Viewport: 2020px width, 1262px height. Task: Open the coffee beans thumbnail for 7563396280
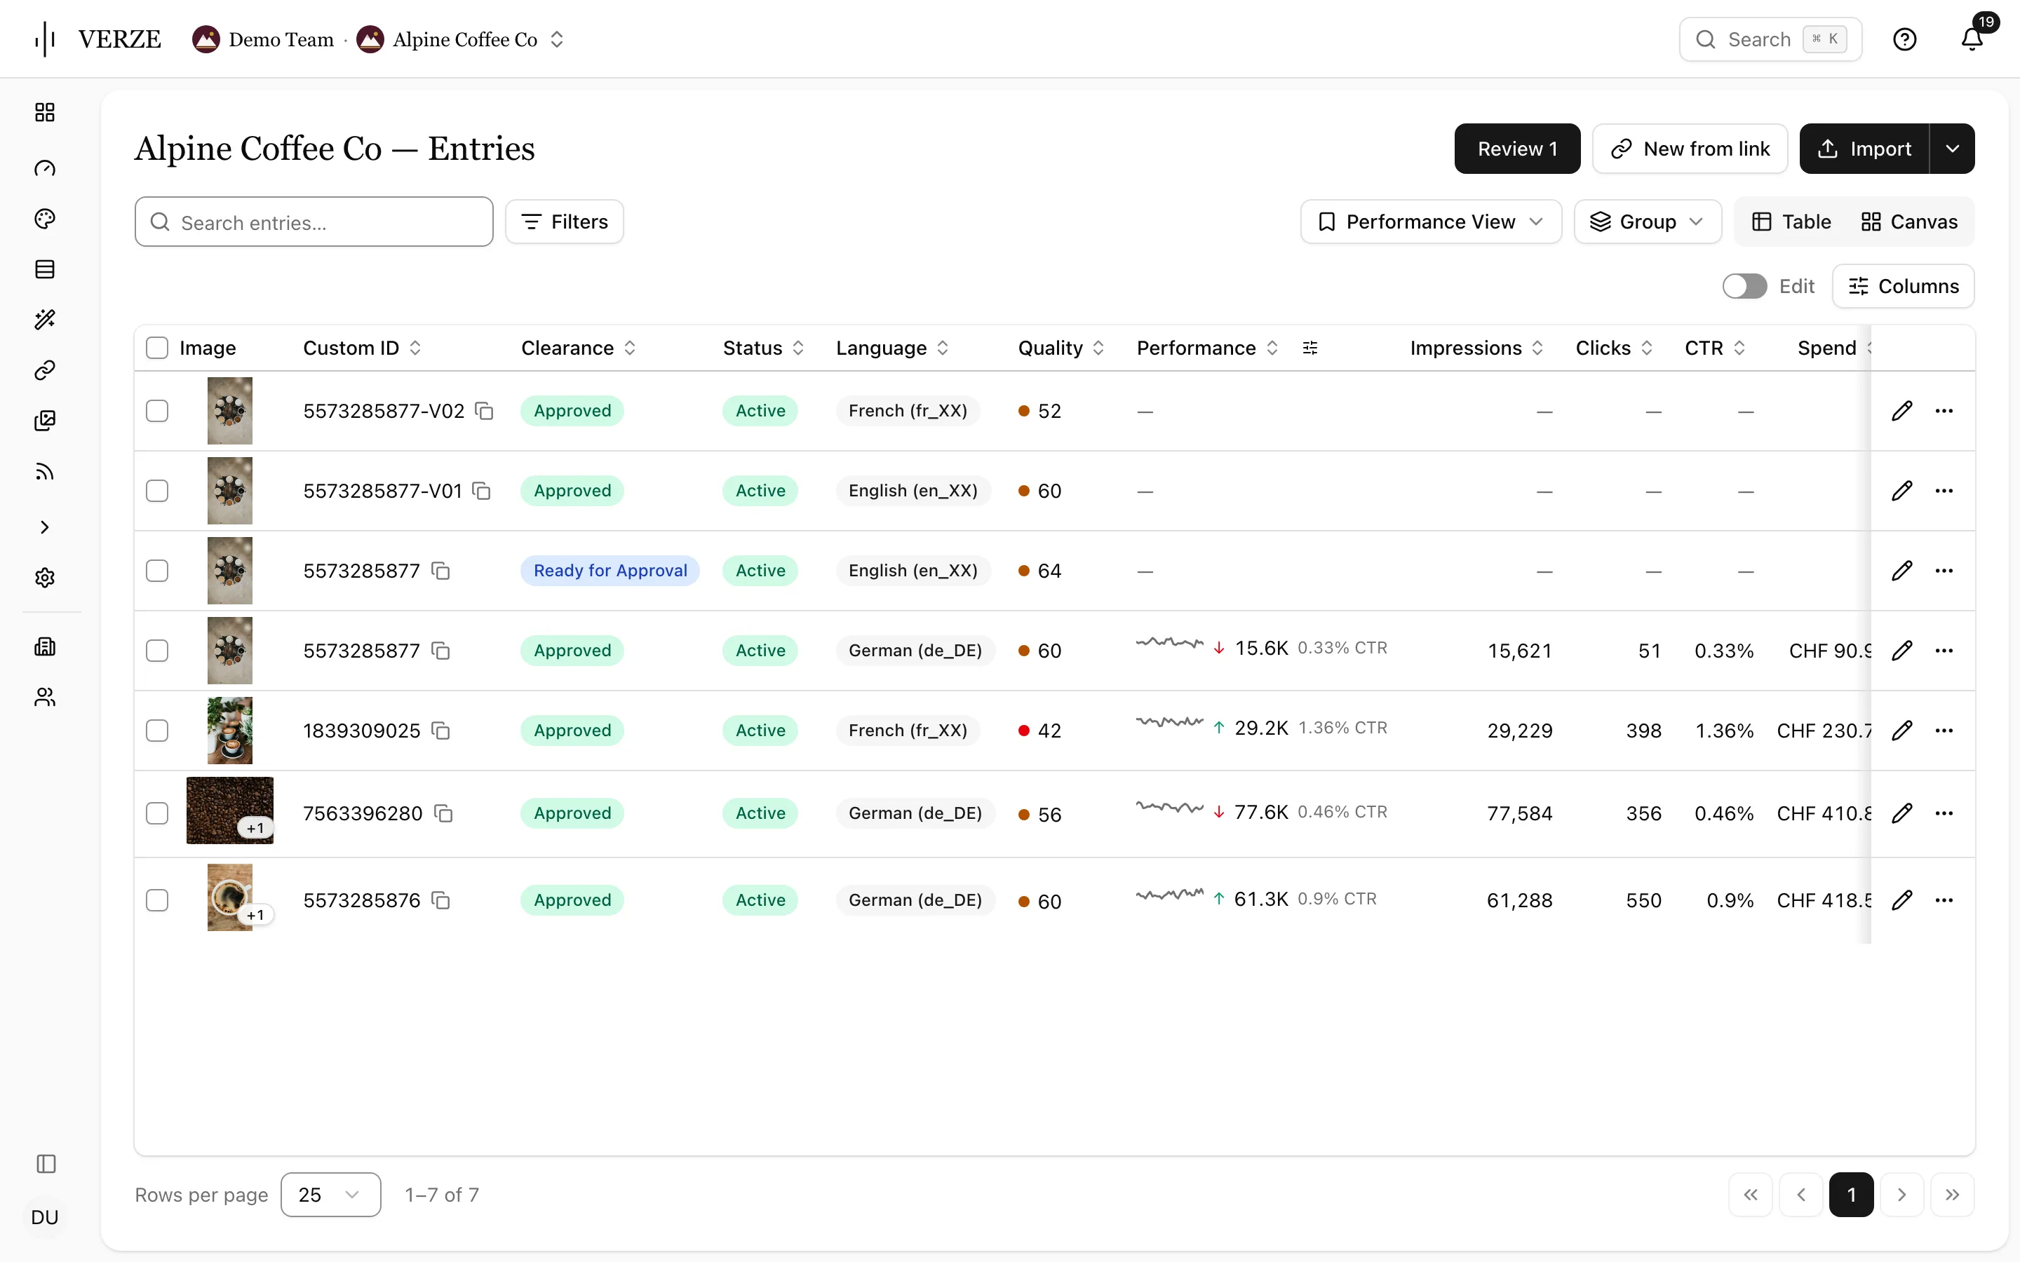point(229,810)
